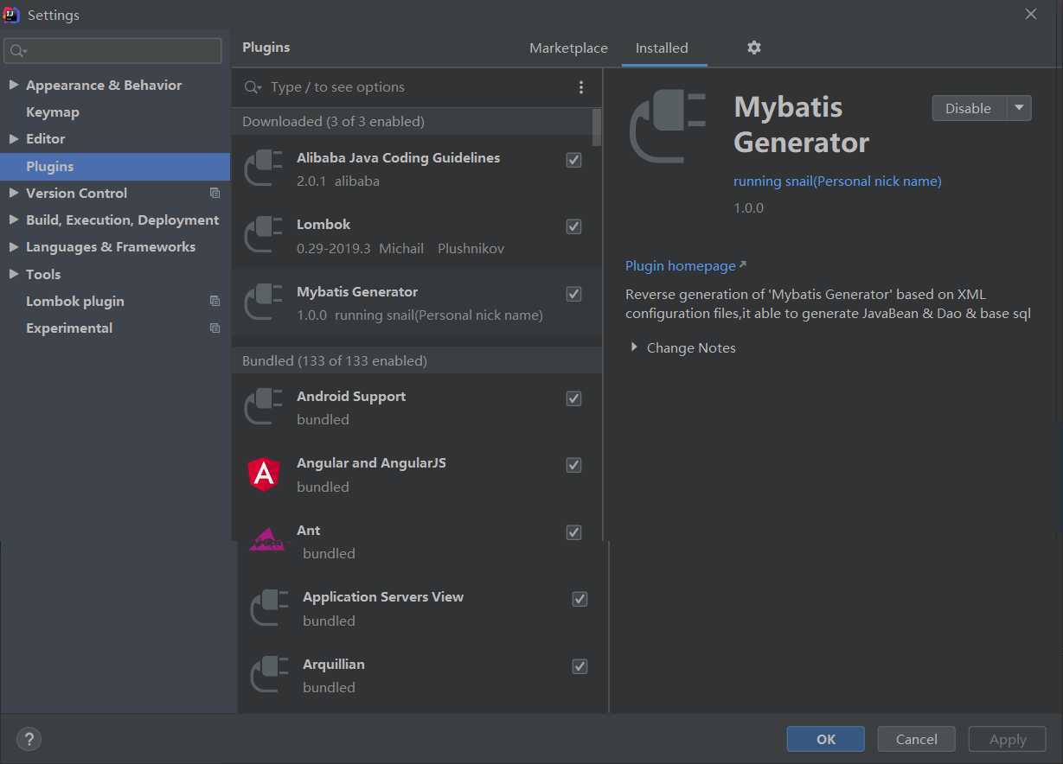Image resolution: width=1063 pixels, height=764 pixels.
Task: Expand the Editor settings node
Action: click(13, 138)
